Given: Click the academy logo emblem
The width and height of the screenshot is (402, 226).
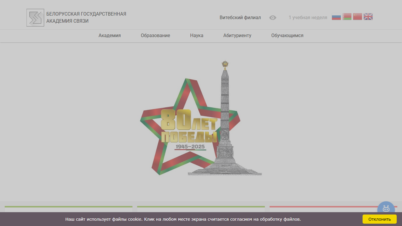Looking at the screenshot, I should [35, 18].
